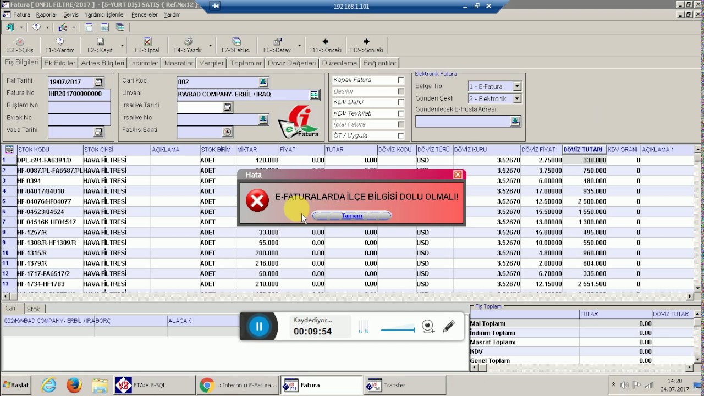This screenshot has height=396, width=704.
Task: Open ETA:V.8-SQL taskbar item
Action: [x=155, y=385]
